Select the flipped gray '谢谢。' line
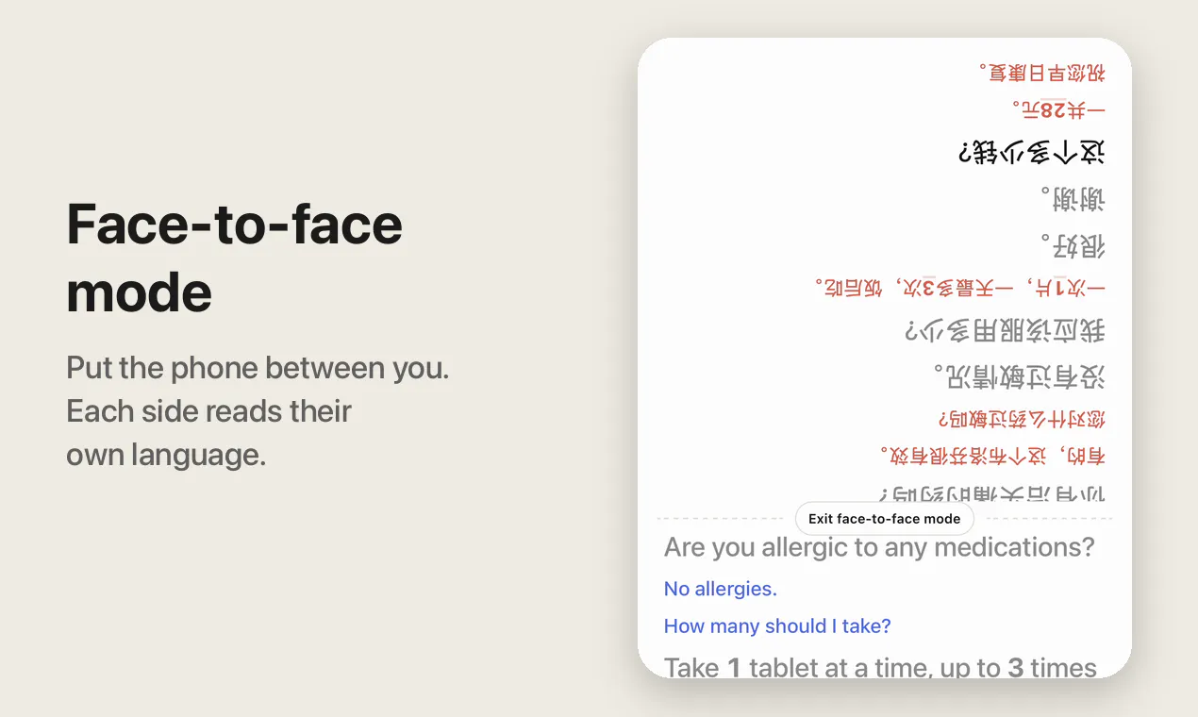This screenshot has width=1198, height=717. click(1073, 198)
